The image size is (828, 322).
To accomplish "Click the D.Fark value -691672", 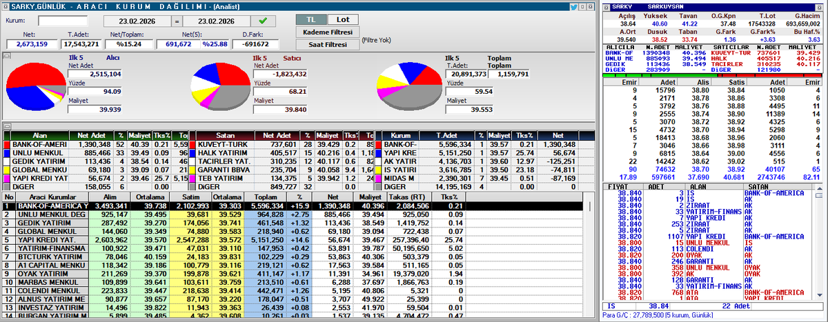I will (x=256, y=44).
